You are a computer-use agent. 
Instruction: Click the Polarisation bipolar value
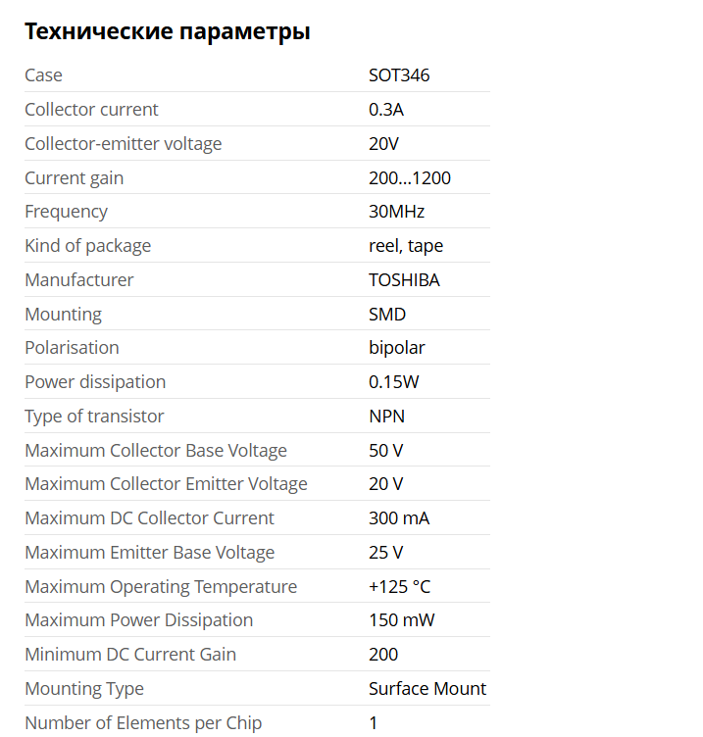(x=397, y=348)
